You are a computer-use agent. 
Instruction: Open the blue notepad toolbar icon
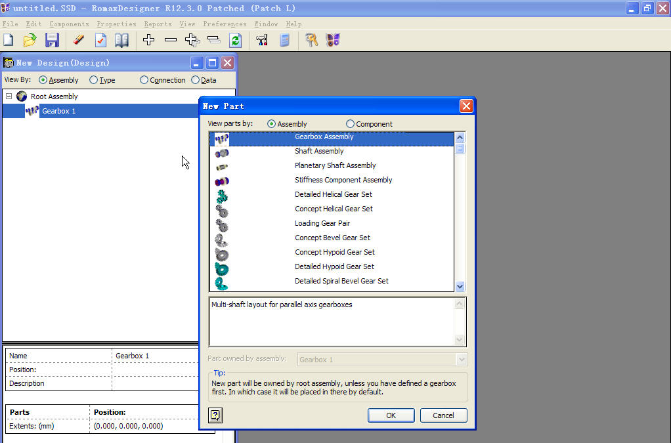click(x=284, y=40)
